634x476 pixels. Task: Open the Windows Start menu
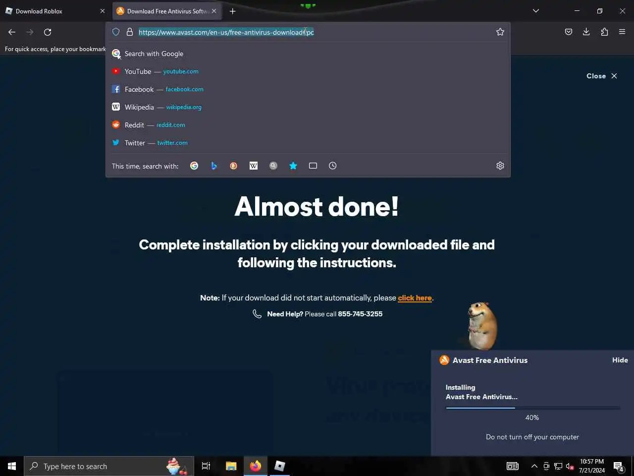coord(12,466)
